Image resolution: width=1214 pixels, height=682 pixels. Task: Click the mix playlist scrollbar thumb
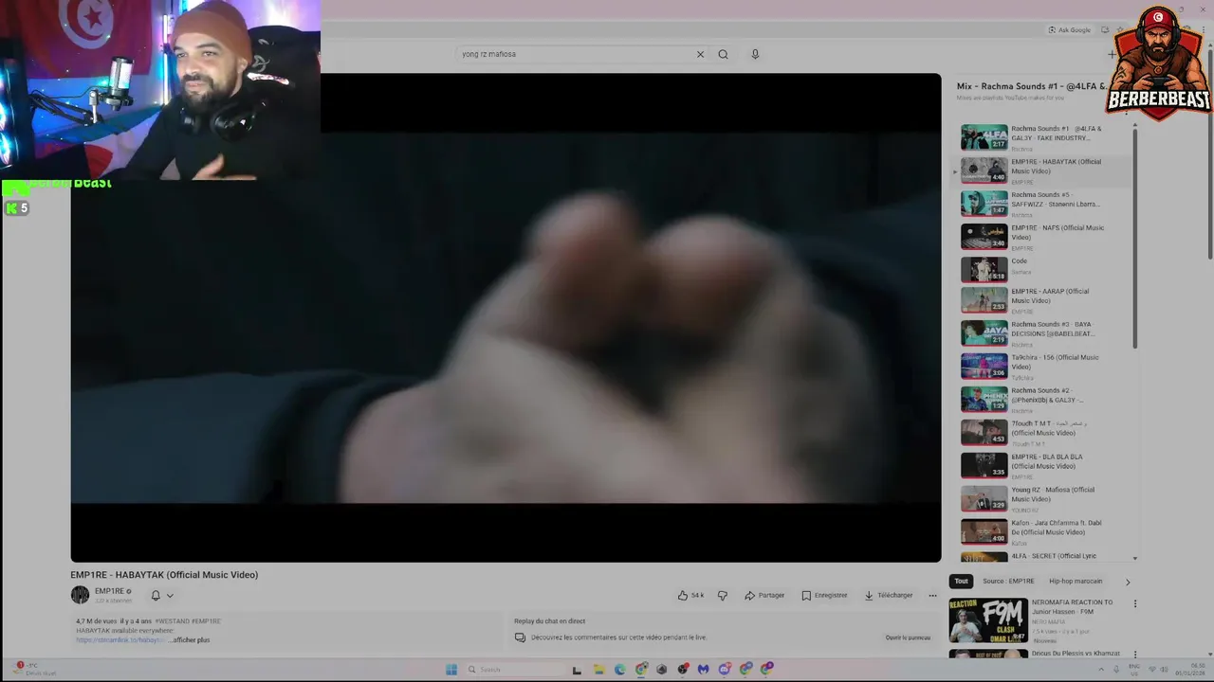pos(1135,237)
